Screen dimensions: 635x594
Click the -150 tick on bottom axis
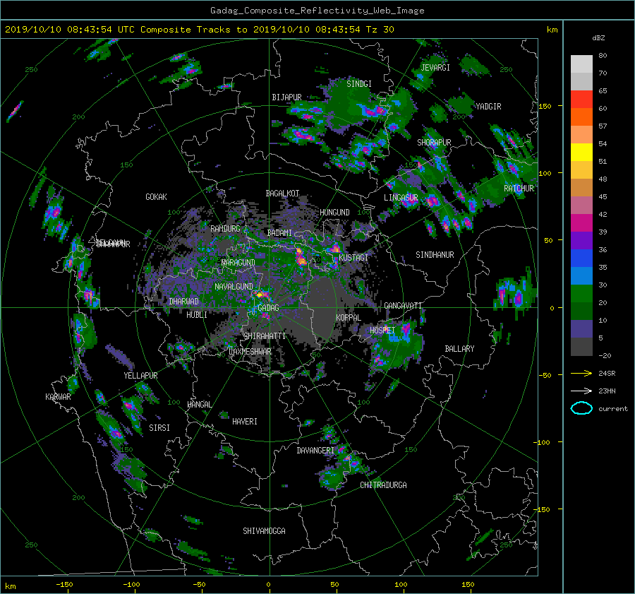(x=64, y=585)
